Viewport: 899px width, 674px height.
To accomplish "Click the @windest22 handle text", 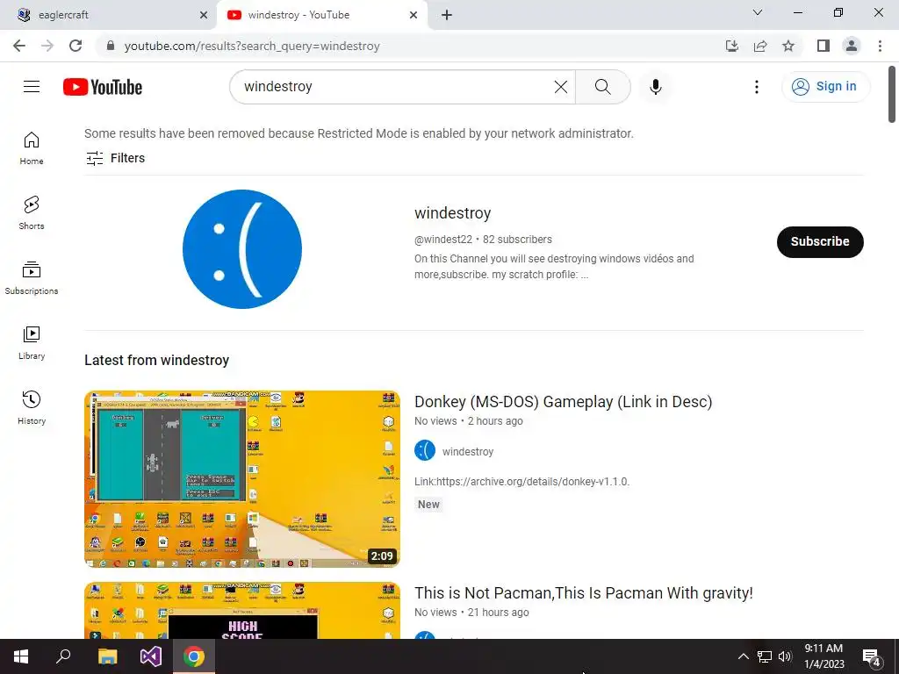I will [443, 240].
